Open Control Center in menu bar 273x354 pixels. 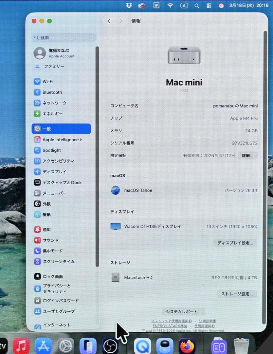coord(209,6)
